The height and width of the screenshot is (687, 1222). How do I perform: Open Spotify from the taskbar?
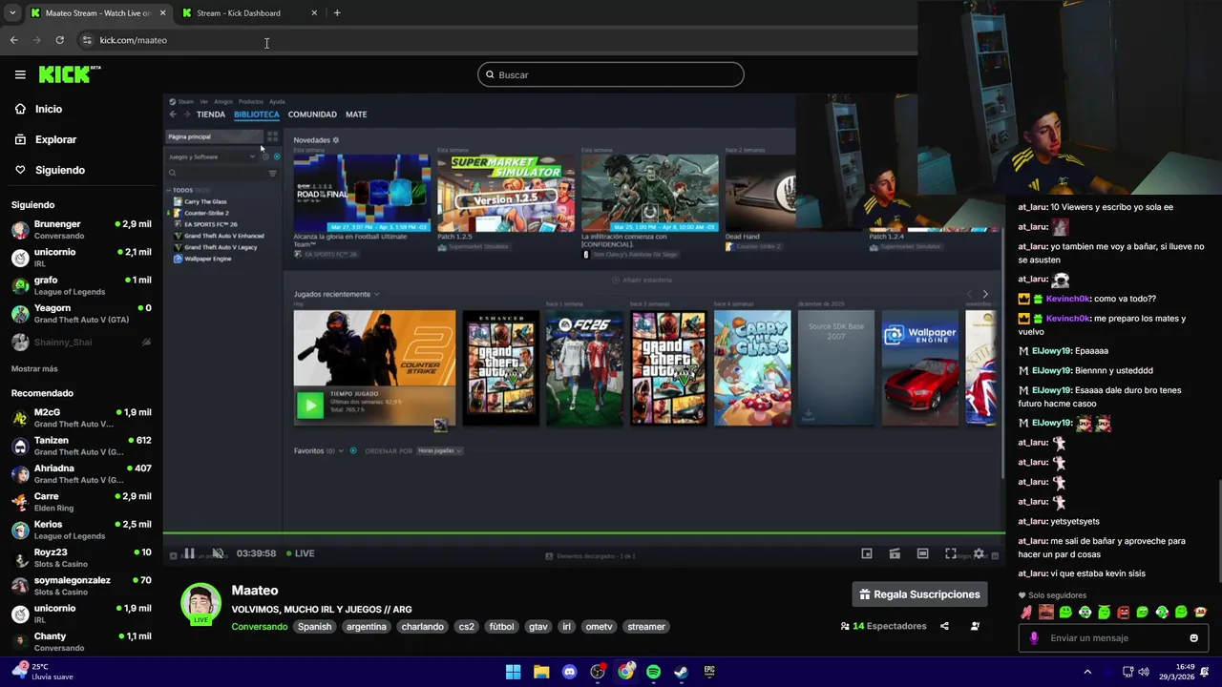click(x=653, y=672)
